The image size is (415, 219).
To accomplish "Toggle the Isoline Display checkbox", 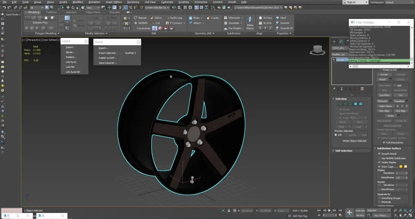I will pos(379,162).
